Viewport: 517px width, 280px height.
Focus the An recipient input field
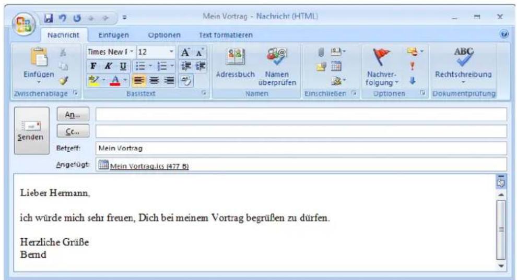(301, 115)
